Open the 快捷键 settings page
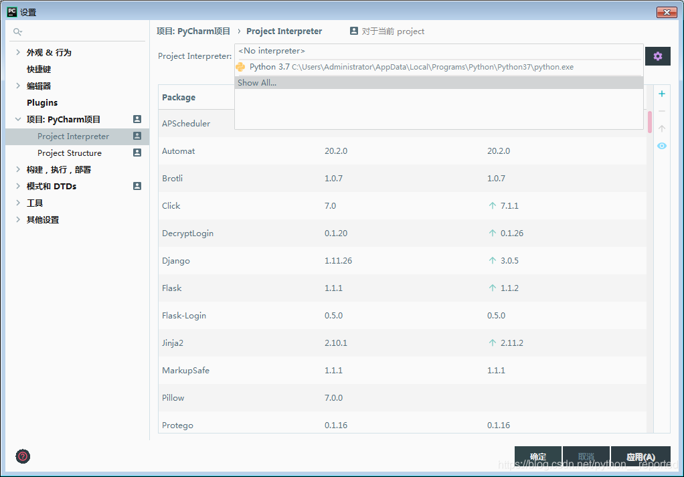 click(x=39, y=70)
